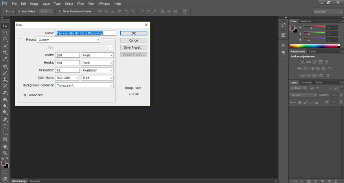Select the Dodge tool

pos(5,112)
